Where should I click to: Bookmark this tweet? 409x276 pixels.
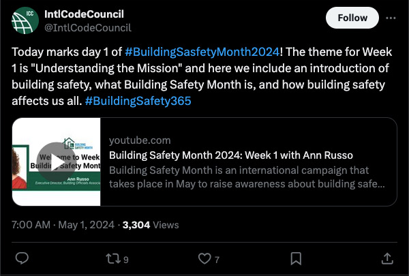click(296, 258)
